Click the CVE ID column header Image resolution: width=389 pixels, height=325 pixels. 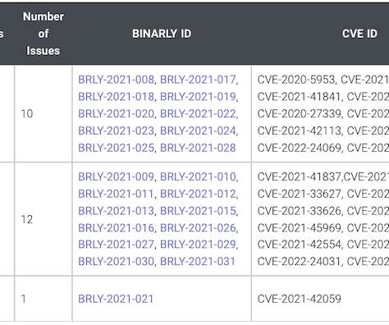[x=359, y=34]
